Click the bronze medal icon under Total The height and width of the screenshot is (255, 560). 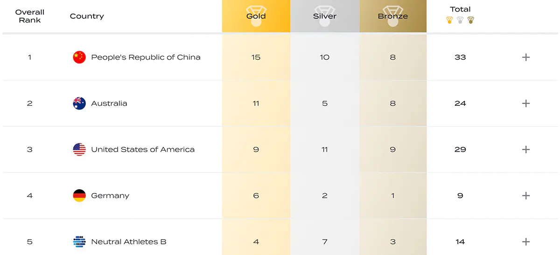tap(470, 20)
